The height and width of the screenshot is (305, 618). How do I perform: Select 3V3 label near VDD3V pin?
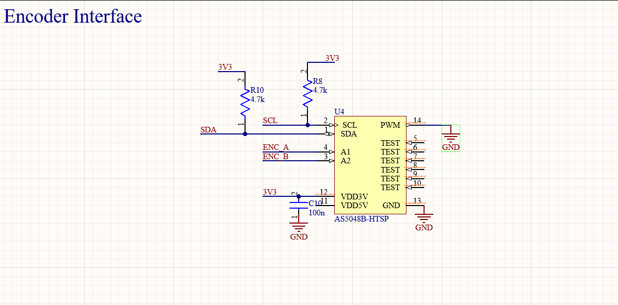click(x=270, y=193)
